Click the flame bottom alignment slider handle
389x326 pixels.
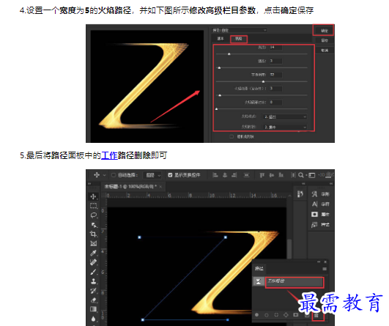click(x=216, y=109)
